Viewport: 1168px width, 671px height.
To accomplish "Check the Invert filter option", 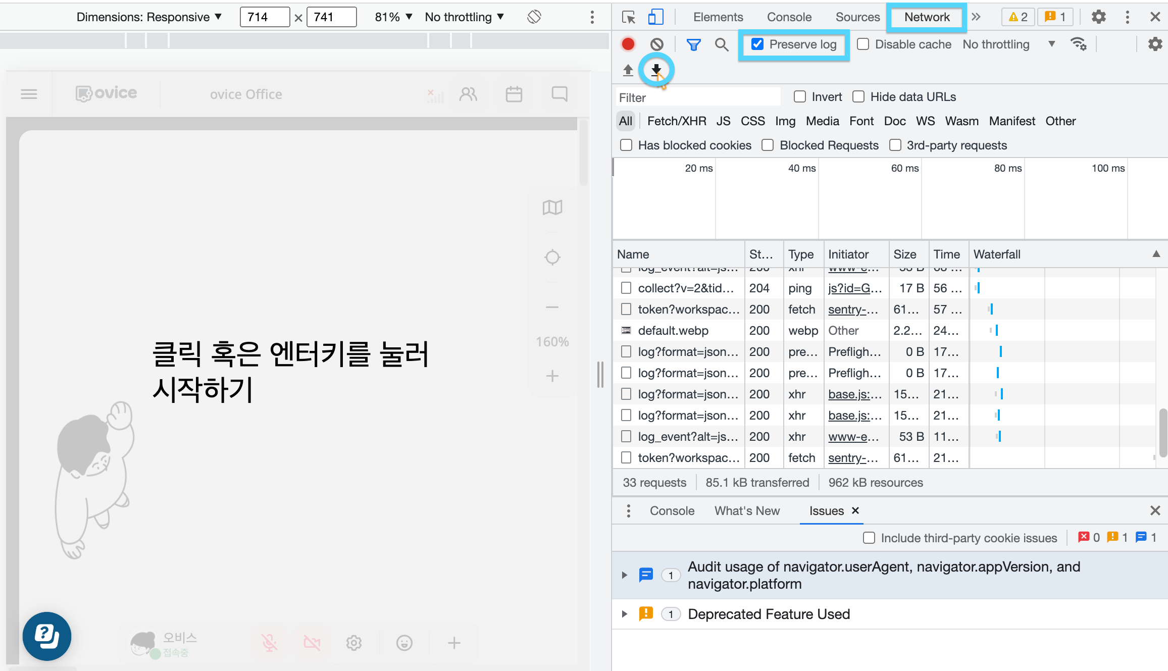I will (x=799, y=96).
